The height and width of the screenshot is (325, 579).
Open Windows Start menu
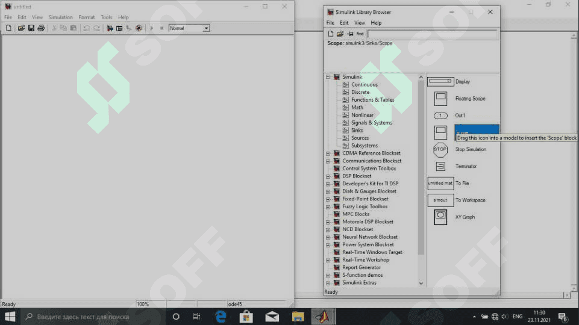10,317
